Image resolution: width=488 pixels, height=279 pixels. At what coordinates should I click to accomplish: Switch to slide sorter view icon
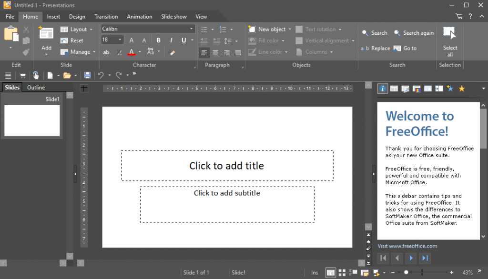click(342, 273)
